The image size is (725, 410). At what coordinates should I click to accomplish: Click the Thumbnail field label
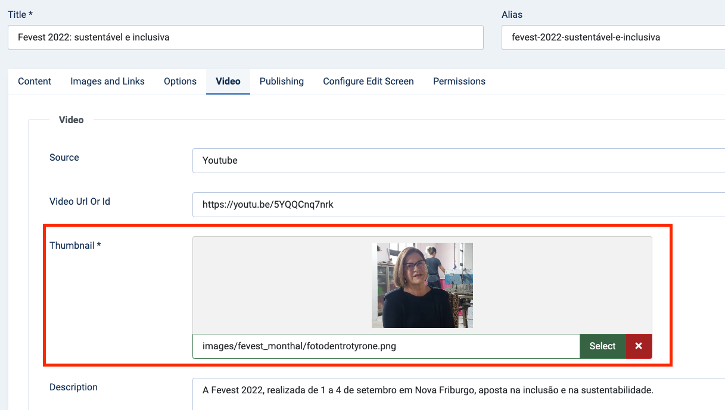pyautogui.click(x=75, y=246)
